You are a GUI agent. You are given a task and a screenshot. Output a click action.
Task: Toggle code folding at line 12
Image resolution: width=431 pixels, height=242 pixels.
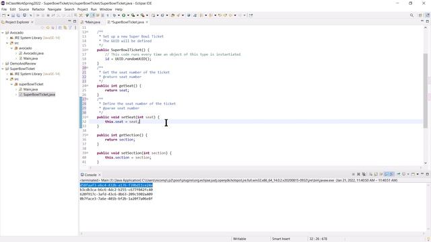[87, 32]
